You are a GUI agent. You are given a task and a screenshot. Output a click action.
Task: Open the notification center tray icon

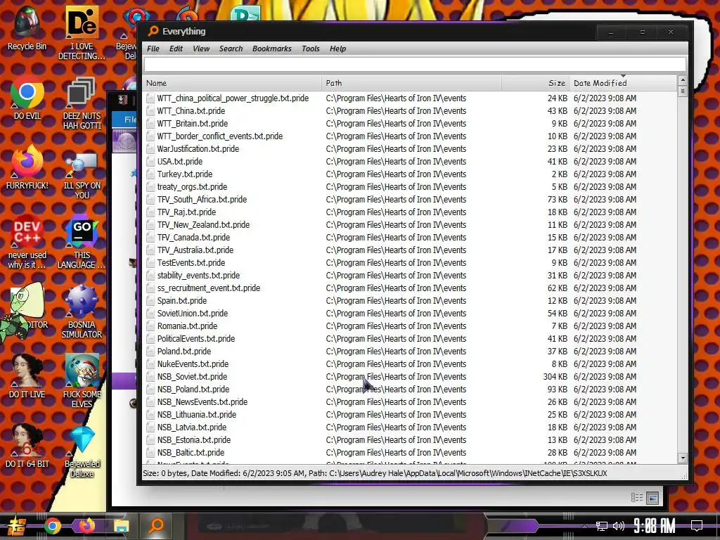click(697, 526)
